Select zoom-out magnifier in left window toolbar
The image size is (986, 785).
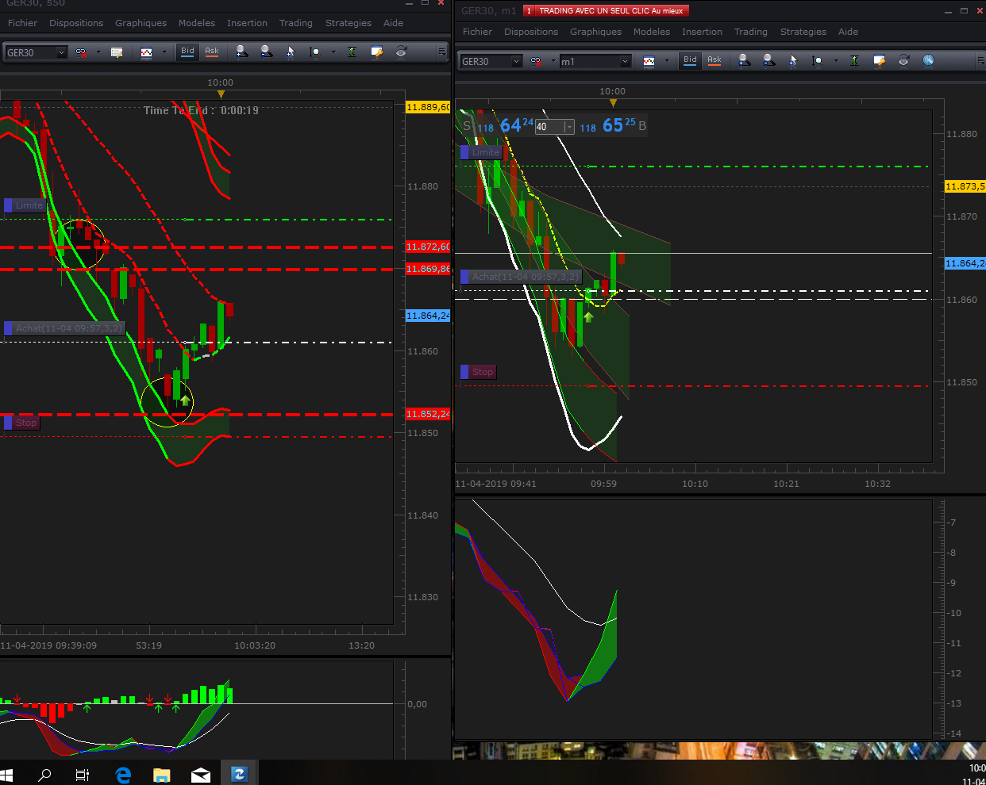point(267,52)
